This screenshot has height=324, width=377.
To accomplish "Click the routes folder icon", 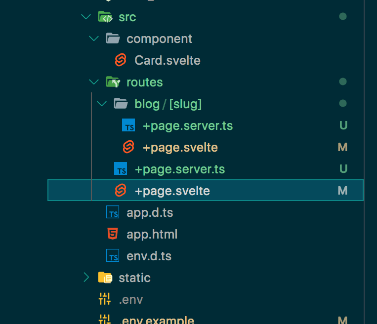I will pyautogui.click(x=113, y=82).
